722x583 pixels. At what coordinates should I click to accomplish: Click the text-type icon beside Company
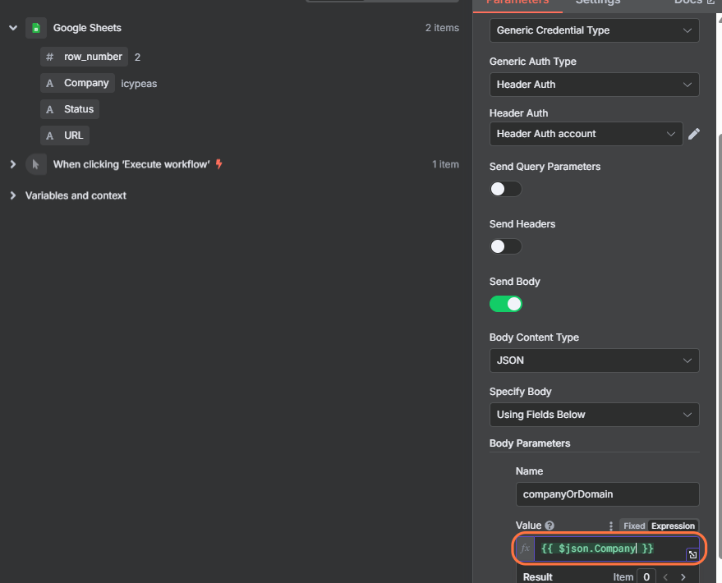tap(50, 83)
